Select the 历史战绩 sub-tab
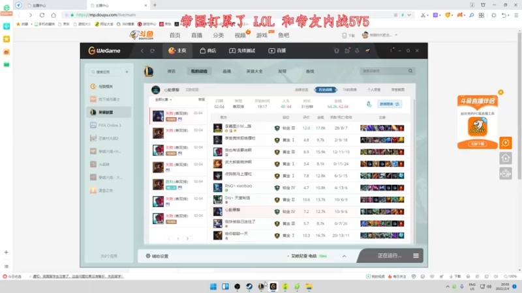Viewport: 522px width, 293px height. (x=325, y=90)
